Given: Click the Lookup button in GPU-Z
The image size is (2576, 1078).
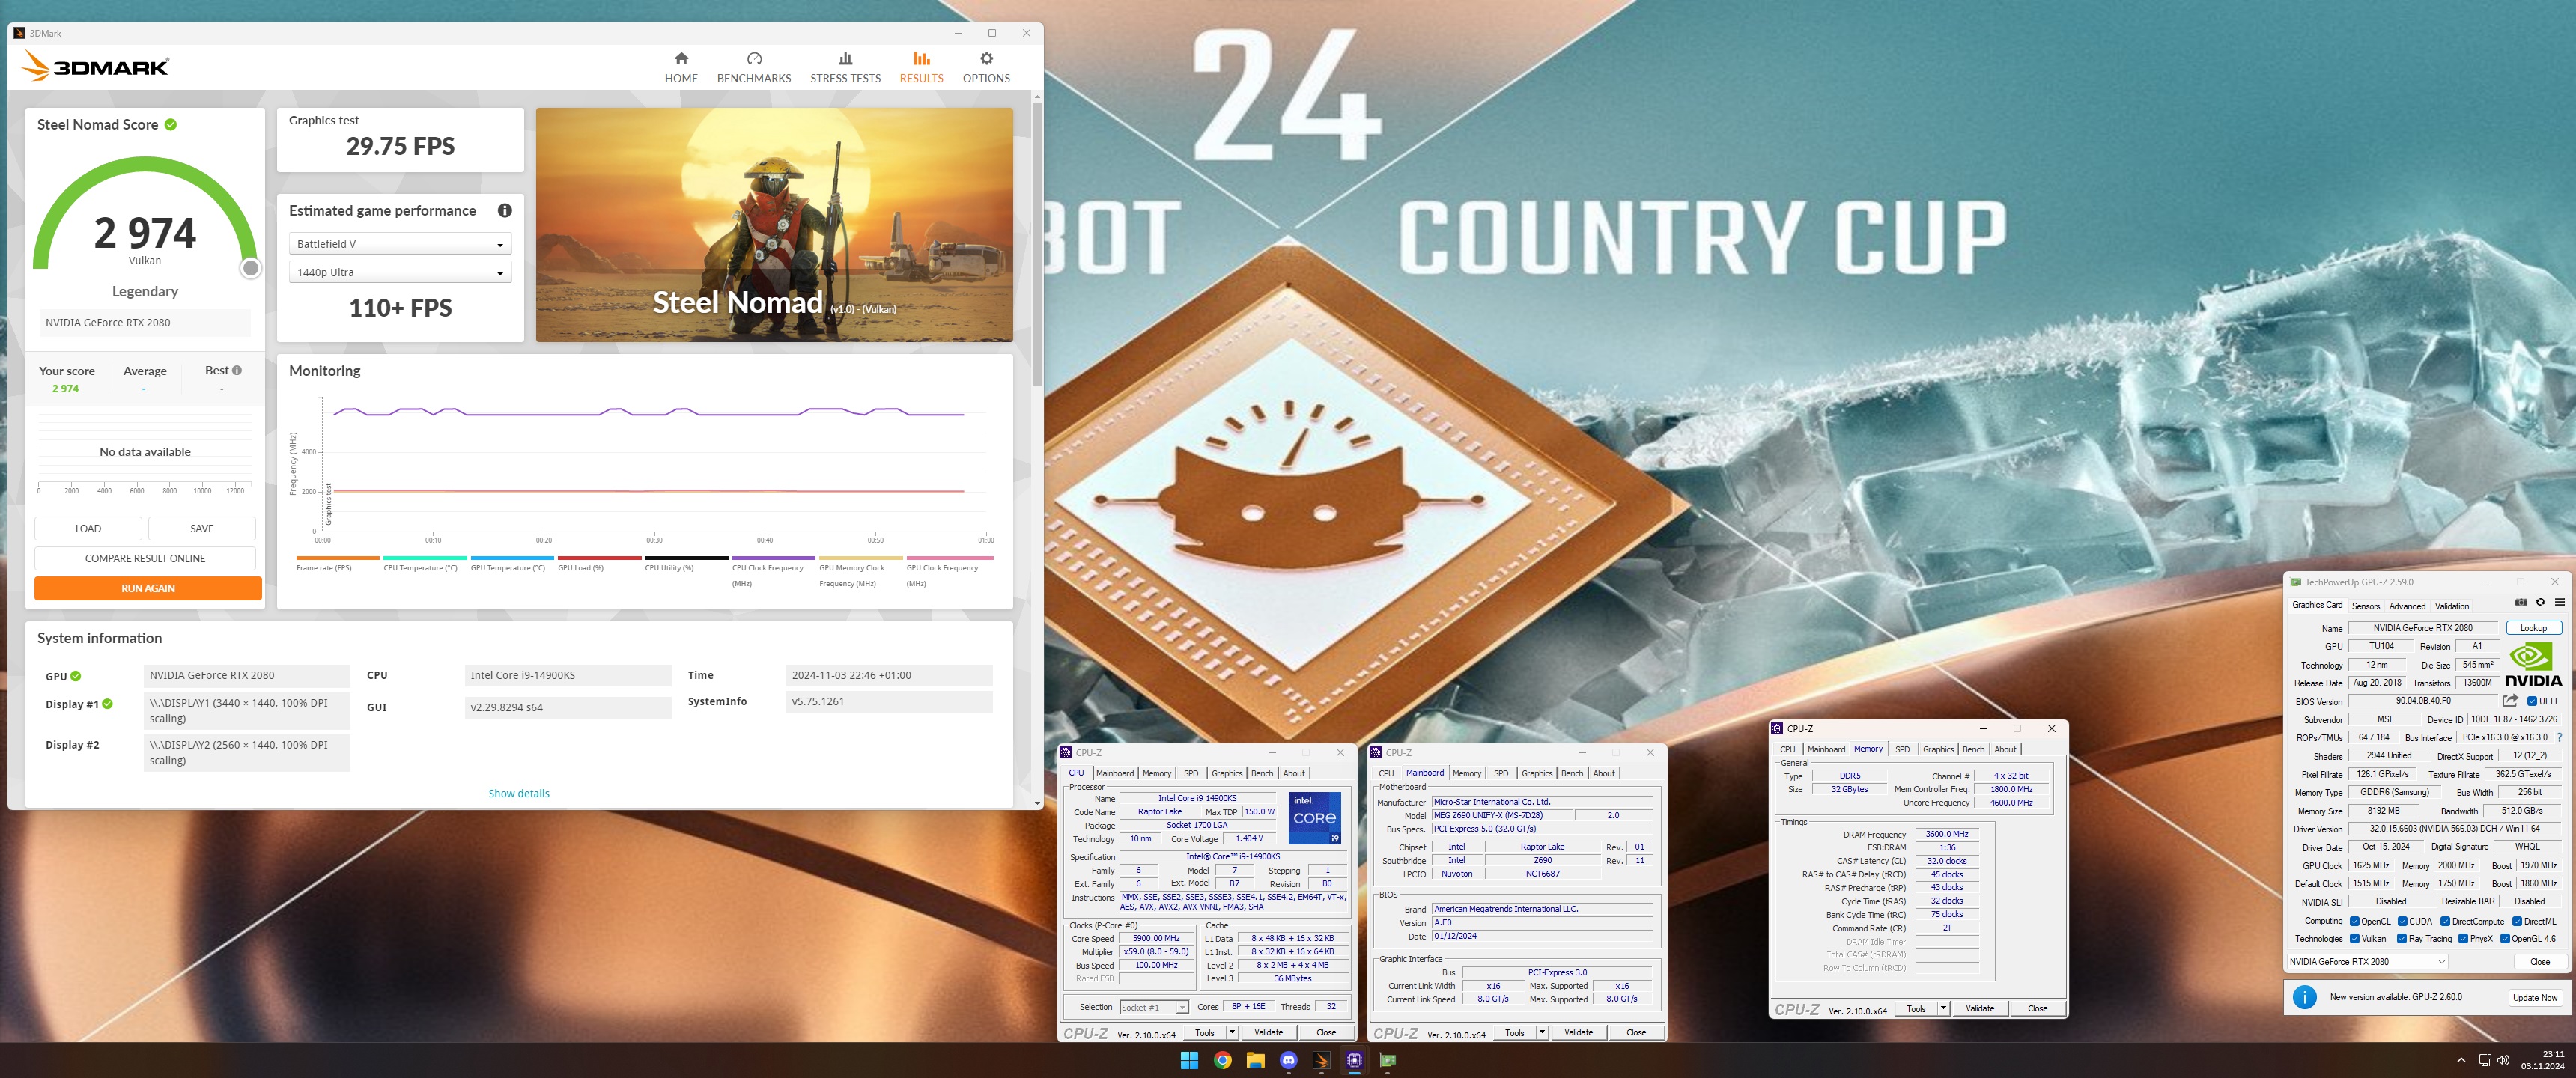Looking at the screenshot, I should tap(2533, 628).
